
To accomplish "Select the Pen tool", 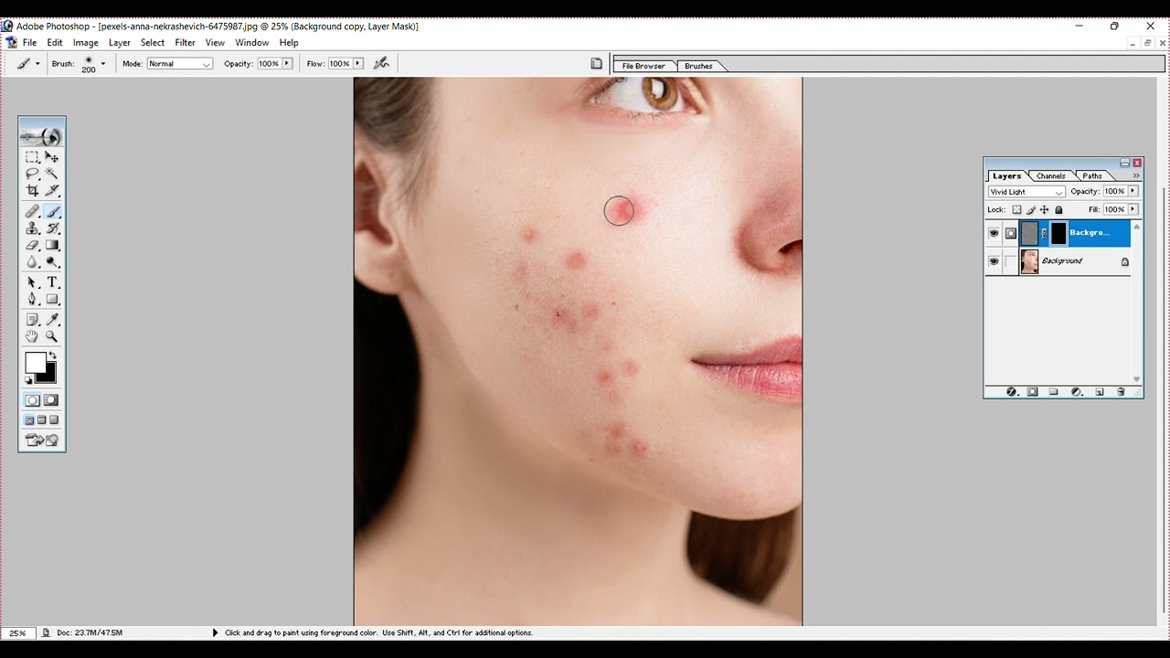I will [x=32, y=299].
